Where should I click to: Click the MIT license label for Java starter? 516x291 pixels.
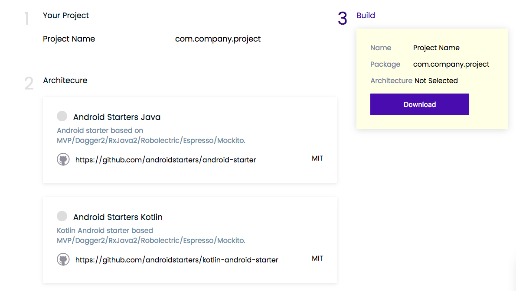click(317, 158)
